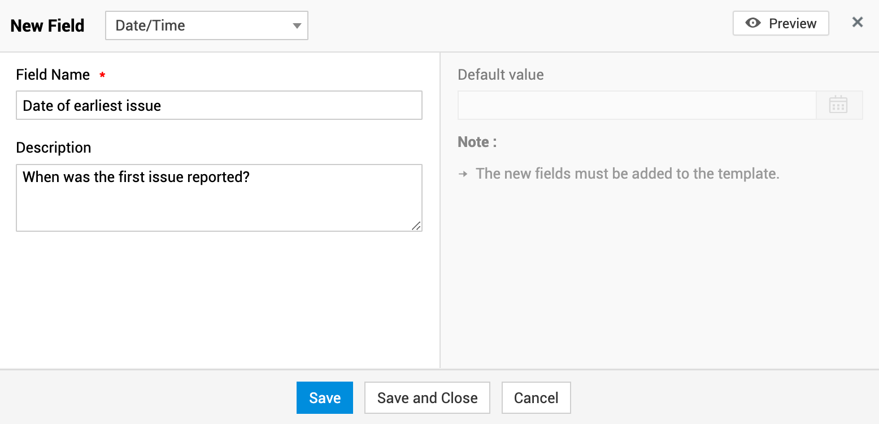Click the Description box resize handle
This screenshot has height=424, width=879.
(416, 226)
